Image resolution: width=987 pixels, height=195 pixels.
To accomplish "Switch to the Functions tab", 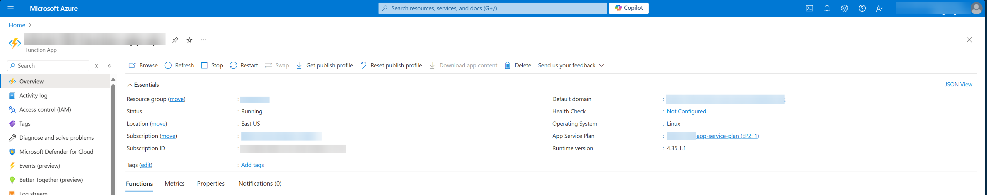I will (x=139, y=184).
